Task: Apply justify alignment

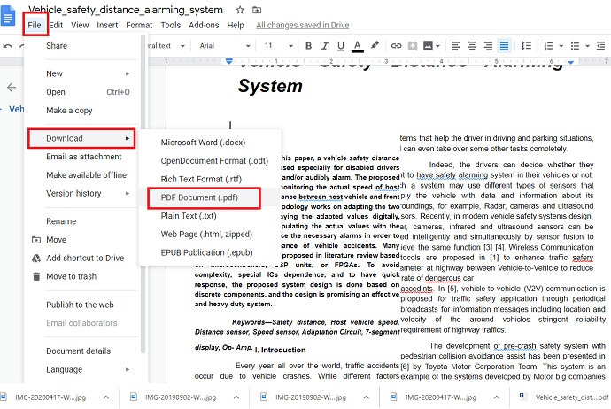Action: click(504, 46)
